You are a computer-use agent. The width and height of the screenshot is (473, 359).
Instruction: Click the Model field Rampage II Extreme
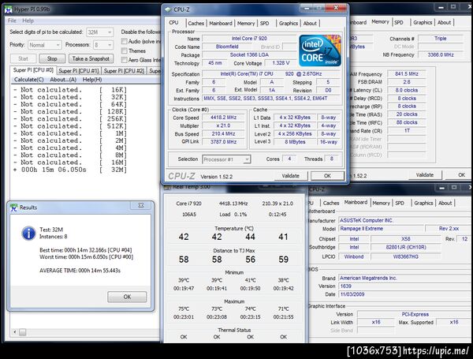coord(381,229)
